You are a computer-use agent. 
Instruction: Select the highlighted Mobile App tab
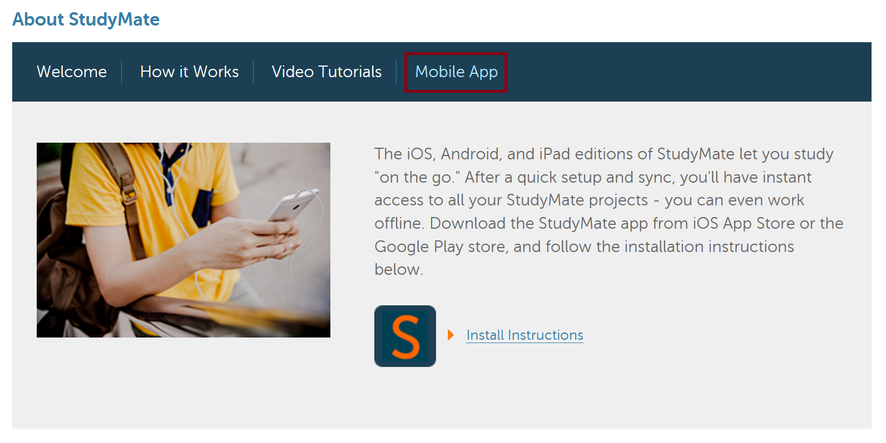[456, 72]
